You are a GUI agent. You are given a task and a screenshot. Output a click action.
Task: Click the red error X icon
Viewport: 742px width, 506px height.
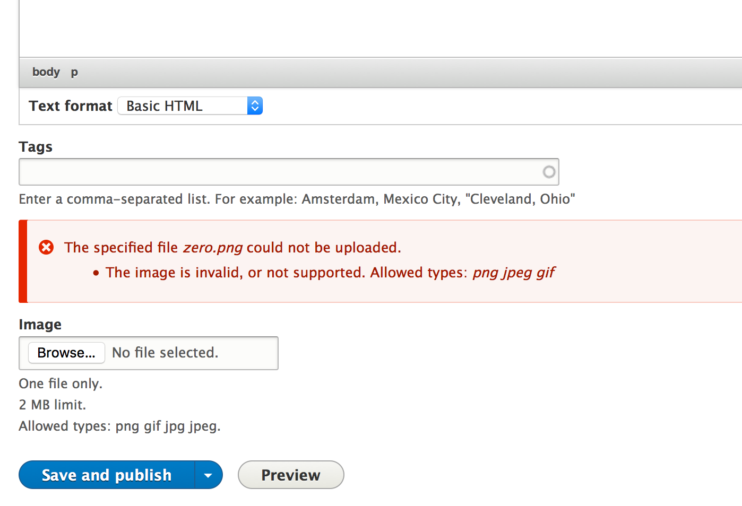(46, 247)
